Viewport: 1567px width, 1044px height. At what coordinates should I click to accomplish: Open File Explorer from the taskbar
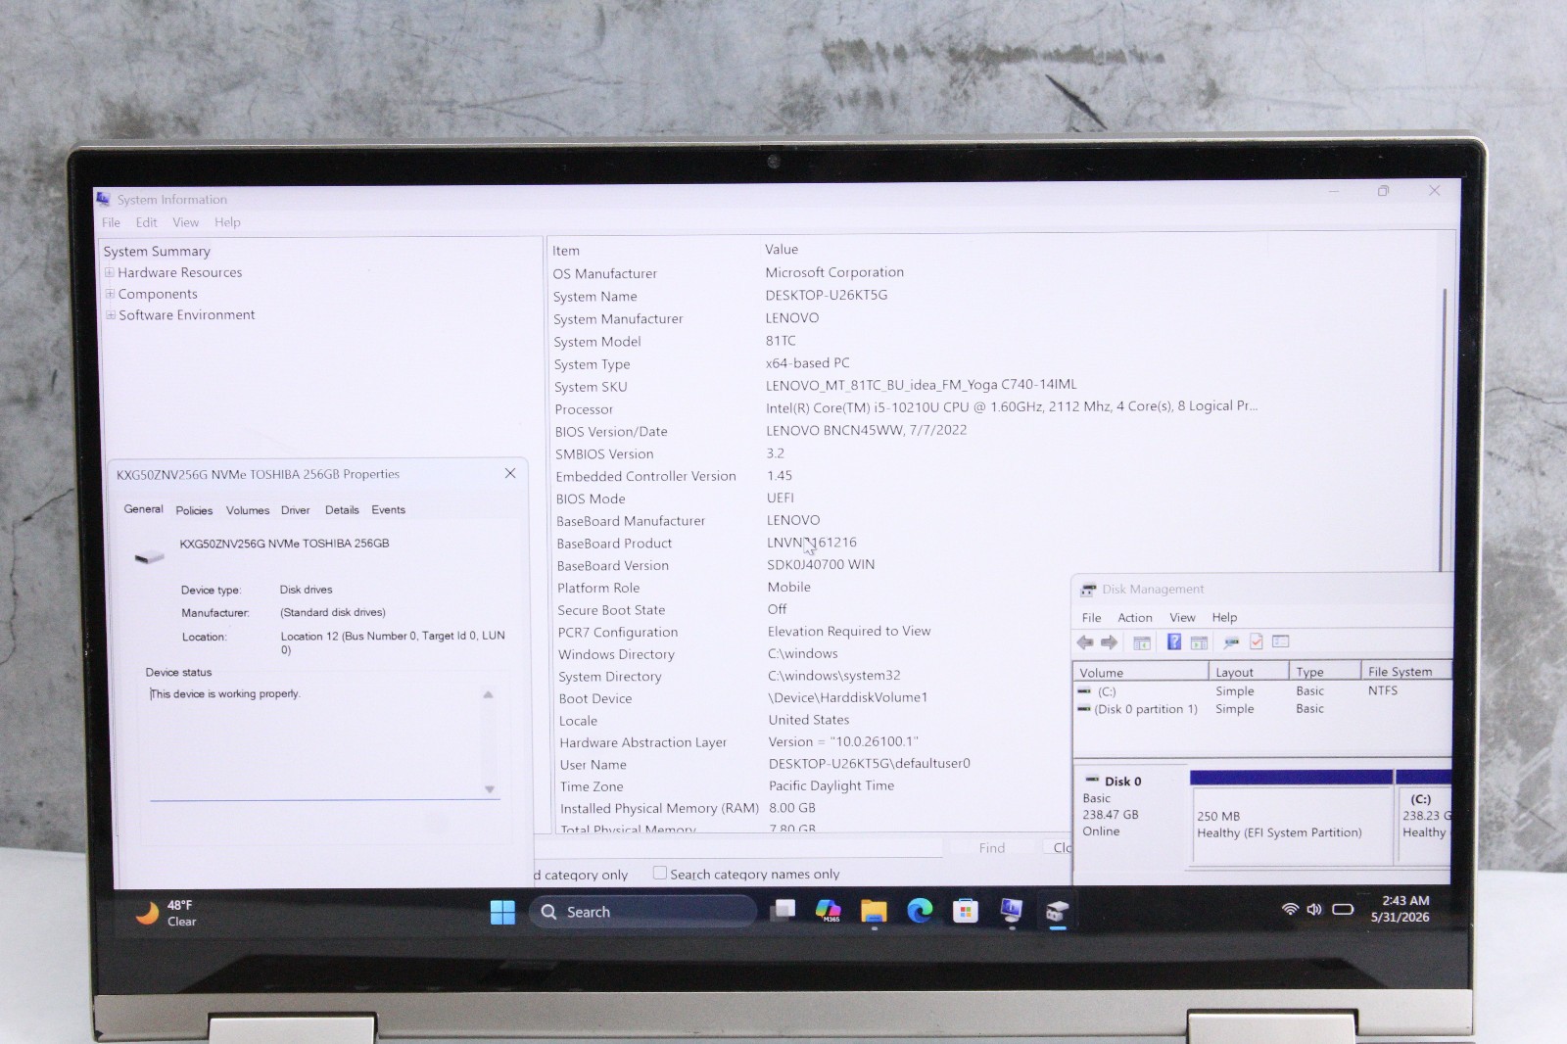874,912
